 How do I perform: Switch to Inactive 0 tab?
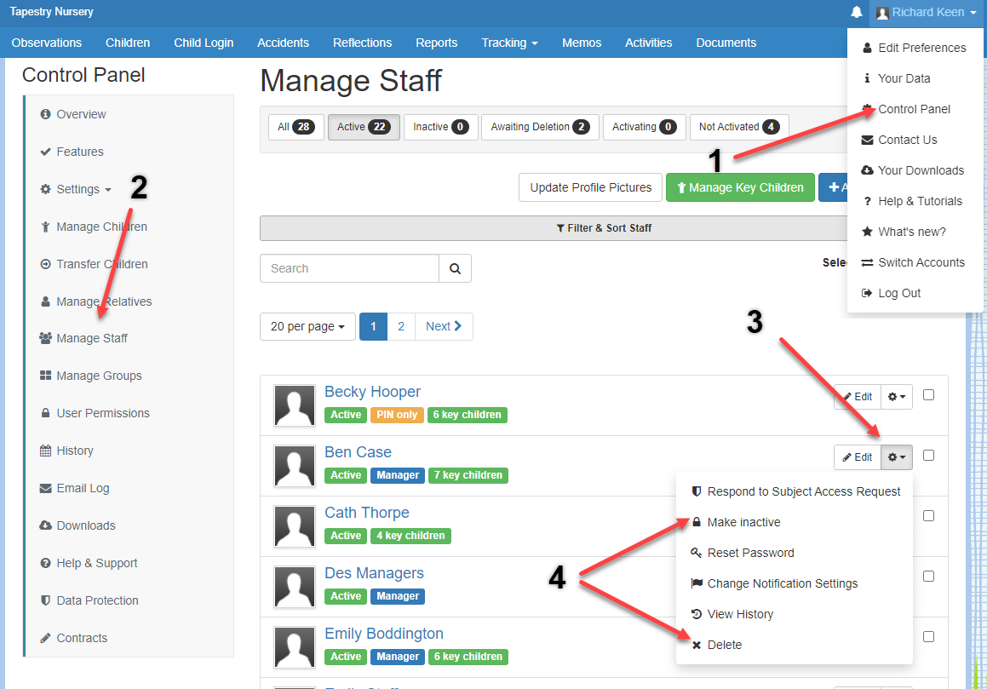tap(440, 127)
